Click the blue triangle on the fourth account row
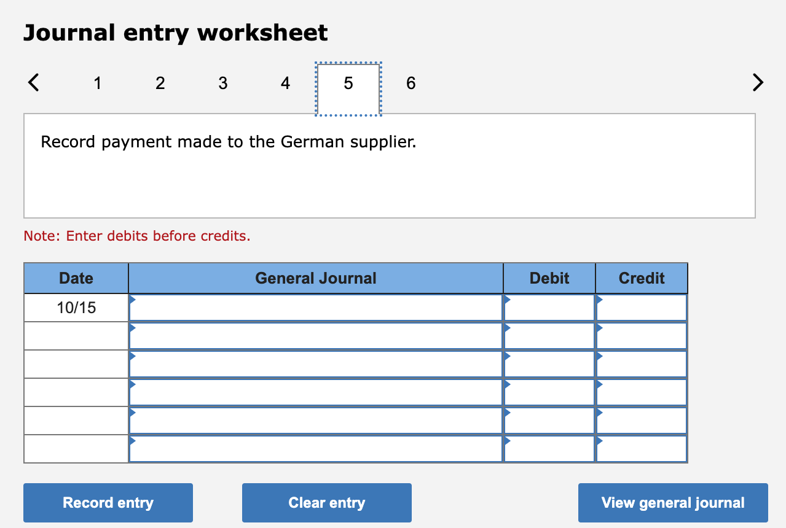Viewport: 786px width, 528px height. [132, 384]
